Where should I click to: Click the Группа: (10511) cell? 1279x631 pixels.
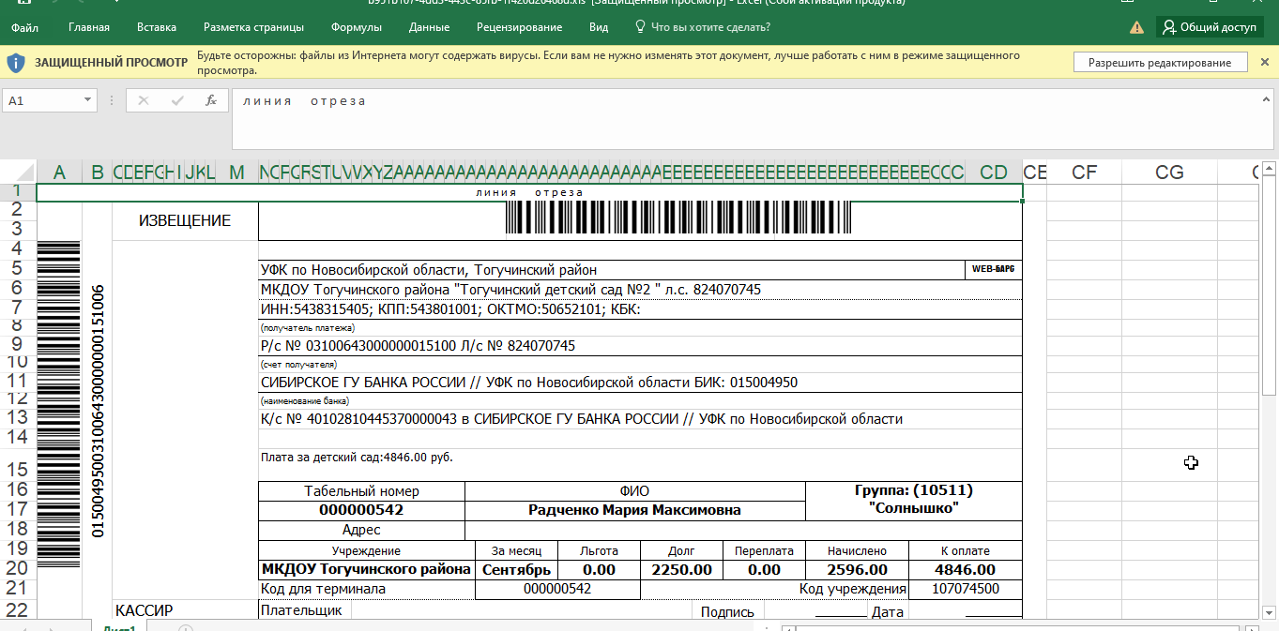(914, 501)
